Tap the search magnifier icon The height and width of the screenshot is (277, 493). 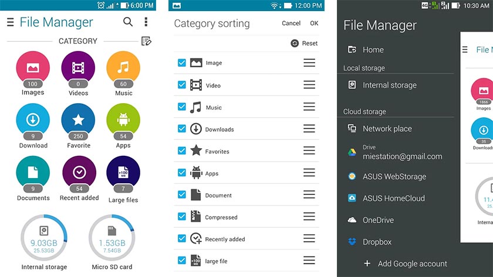pyautogui.click(x=128, y=22)
